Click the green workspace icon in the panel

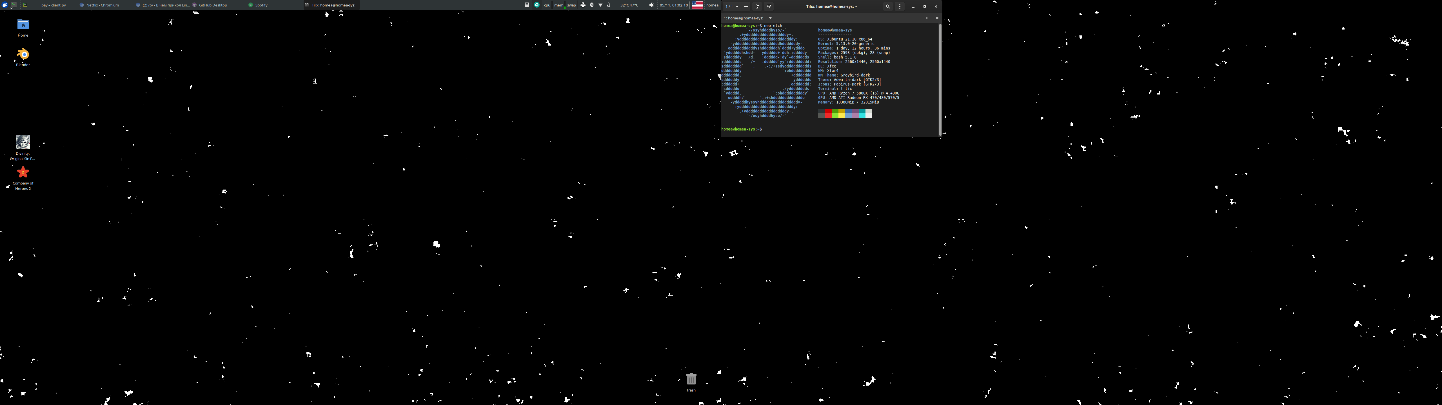click(x=25, y=5)
